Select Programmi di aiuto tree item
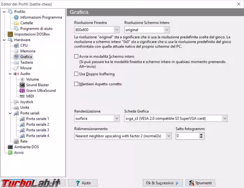Image resolution: width=244 pixels, height=188 pixels. (36, 29)
